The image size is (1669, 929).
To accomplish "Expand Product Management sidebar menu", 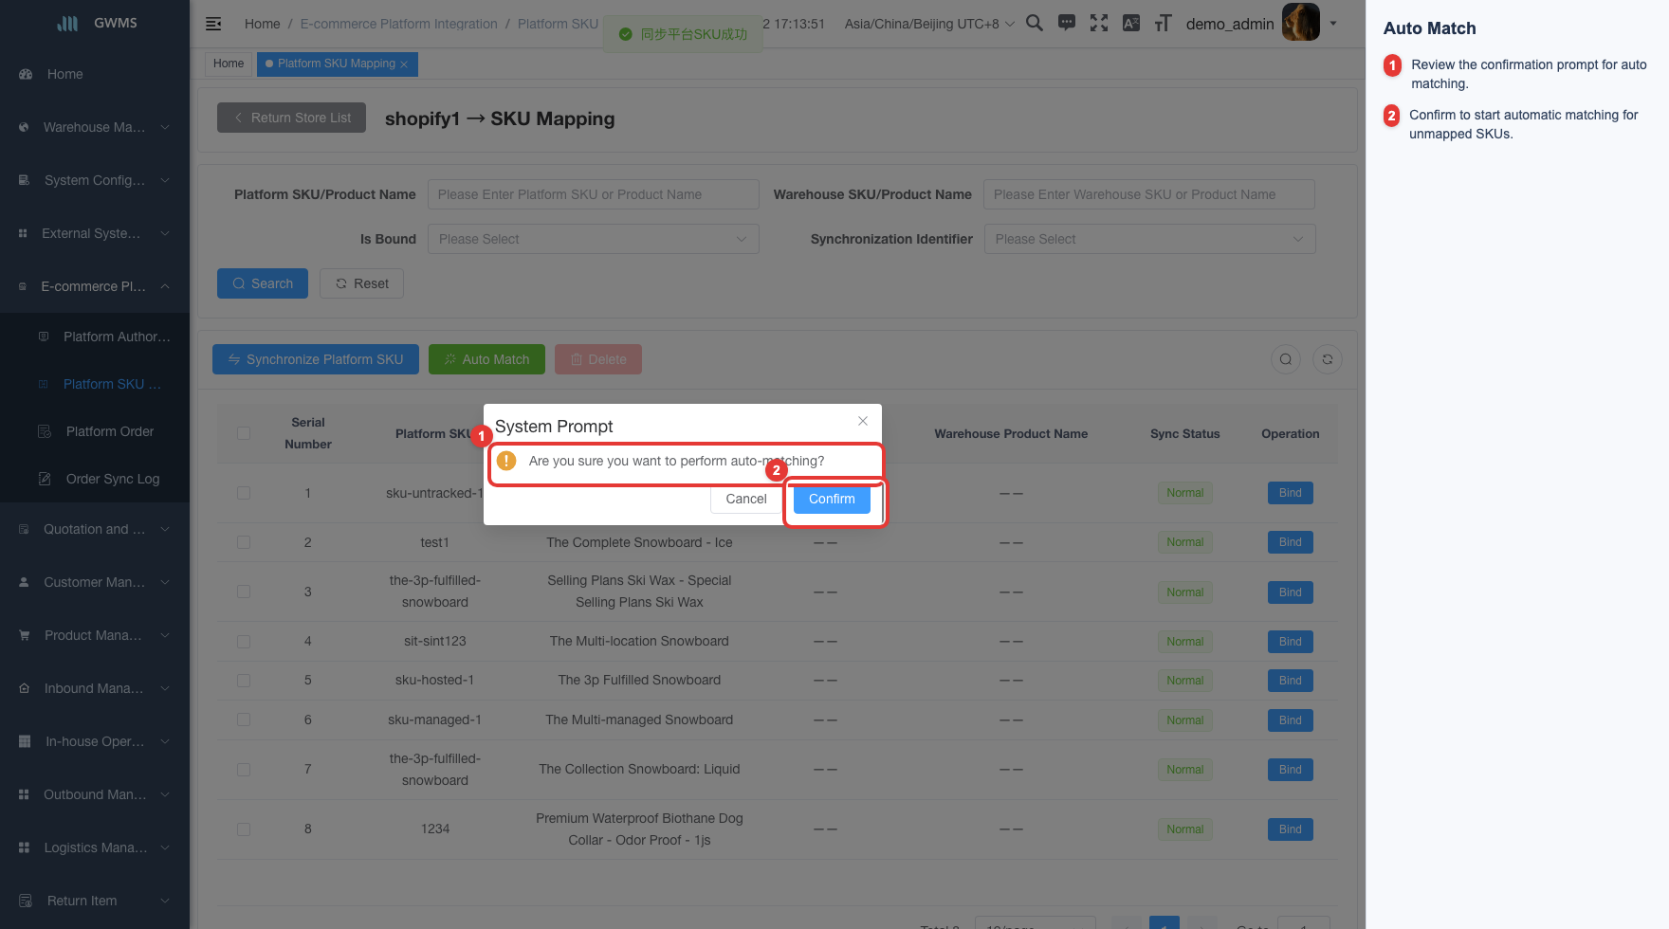I will tap(95, 635).
